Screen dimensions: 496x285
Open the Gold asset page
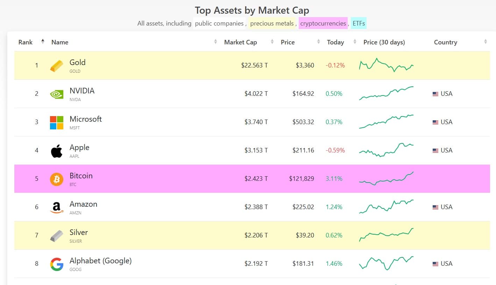[x=77, y=62]
